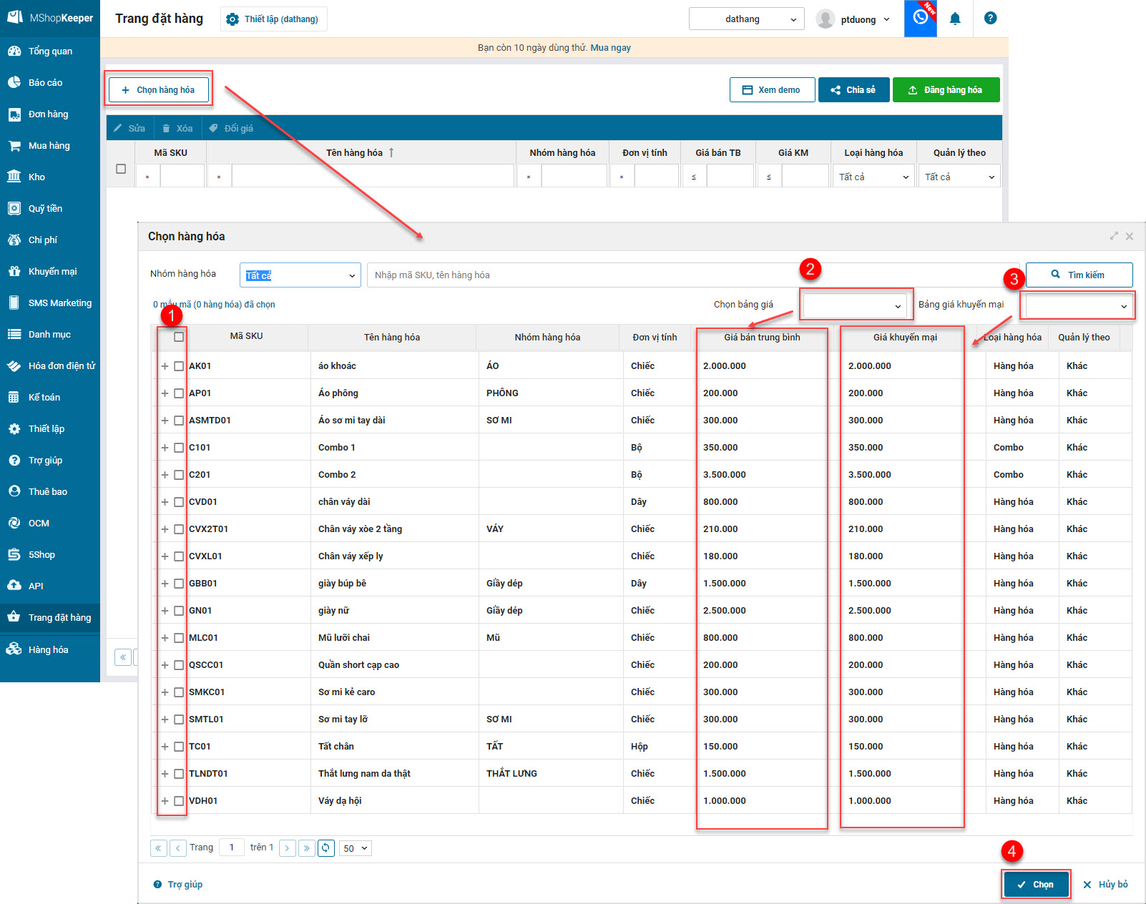Open Hàng hóa in sidebar
The image size is (1146, 904).
click(x=50, y=649)
